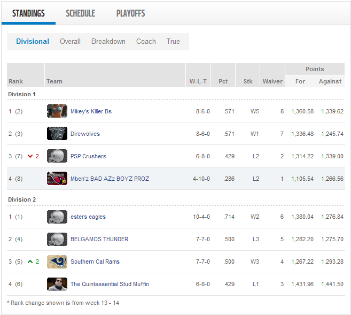Click the Southern Cal Rams name link
The height and width of the screenshot is (315, 351).
pyautogui.click(x=95, y=262)
